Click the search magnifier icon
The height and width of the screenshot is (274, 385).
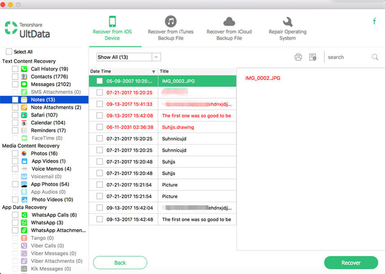pos(375,57)
